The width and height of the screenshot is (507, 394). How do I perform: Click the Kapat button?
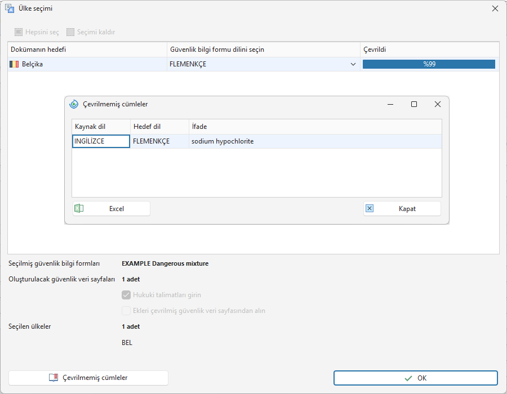[402, 209]
